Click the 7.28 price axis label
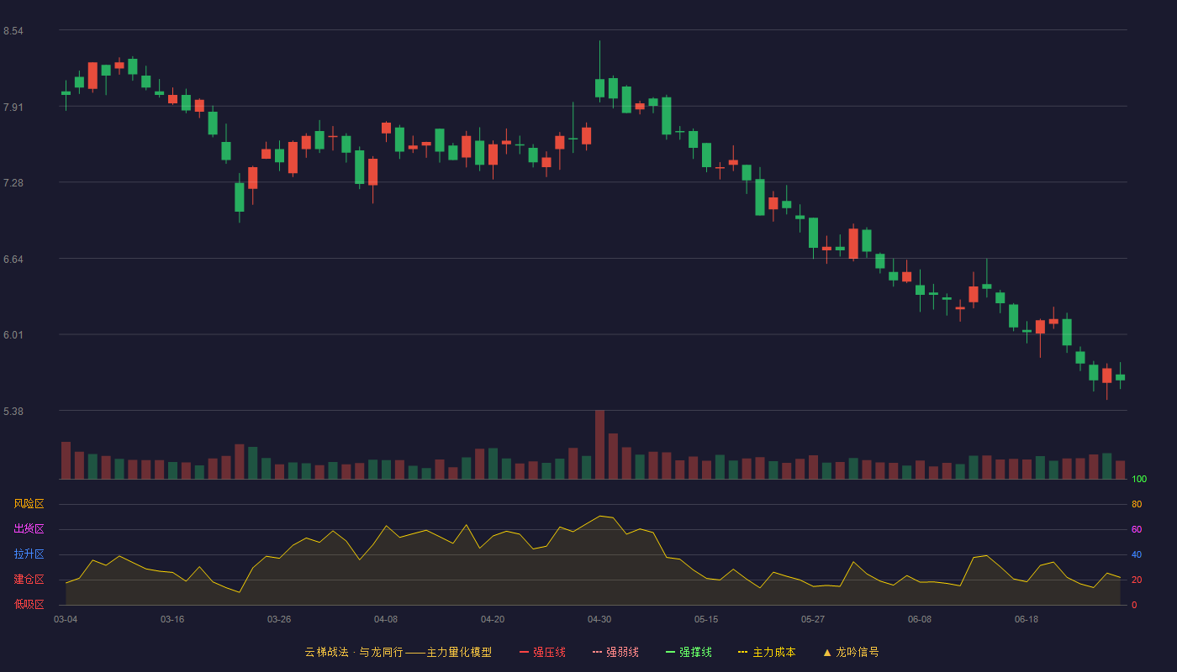 (x=13, y=183)
